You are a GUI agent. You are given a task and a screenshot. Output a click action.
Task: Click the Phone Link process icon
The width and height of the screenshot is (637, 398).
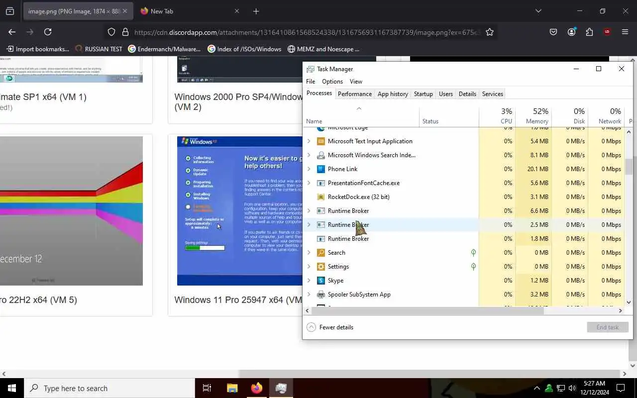(x=321, y=169)
